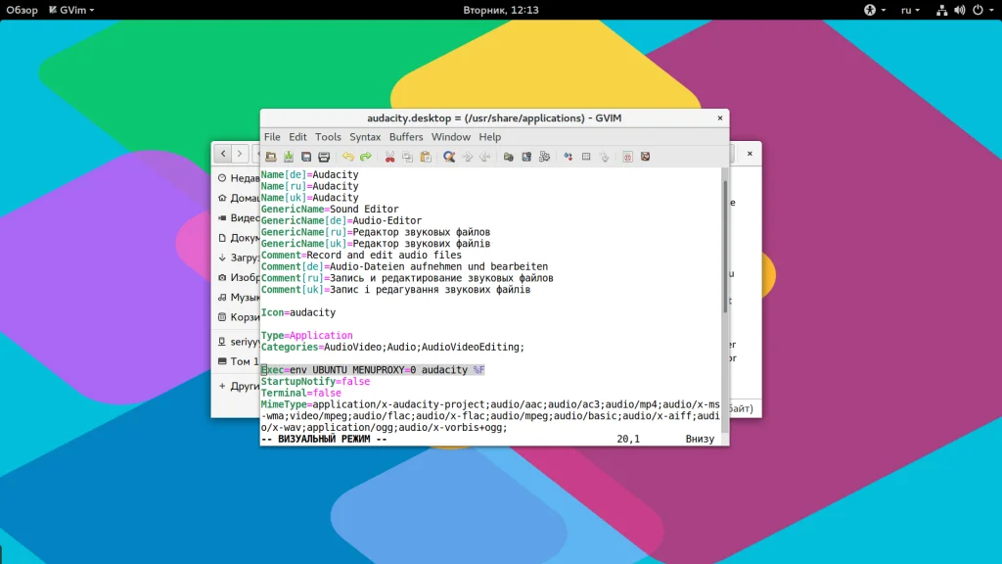The height and width of the screenshot is (564, 1002).
Task: Cut selection using the scissors icon
Action: pos(389,157)
